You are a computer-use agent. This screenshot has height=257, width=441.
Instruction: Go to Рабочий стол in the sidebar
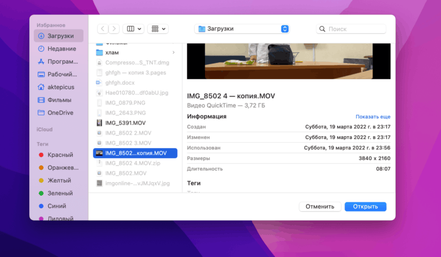click(x=61, y=74)
